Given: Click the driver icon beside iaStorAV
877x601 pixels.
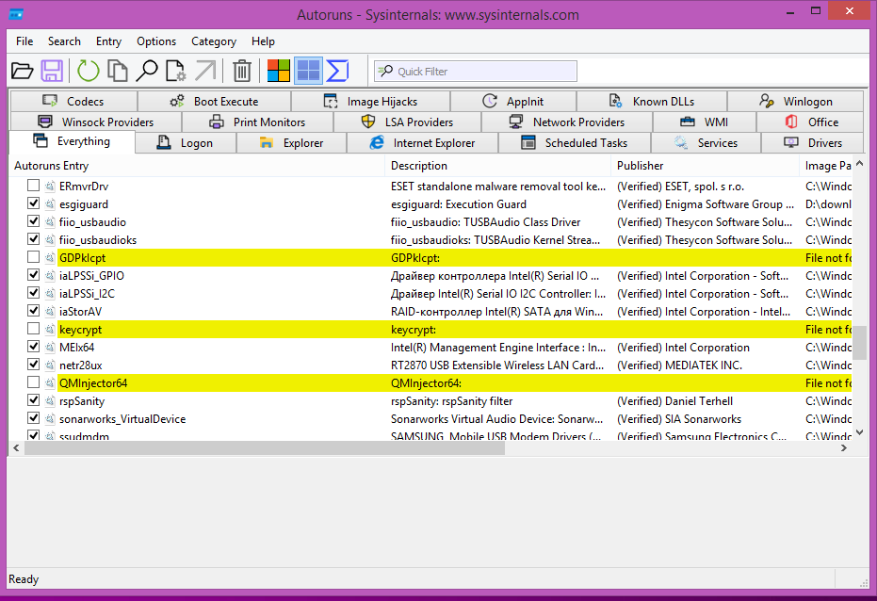Looking at the screenshot, I should [x=50, y=312].
